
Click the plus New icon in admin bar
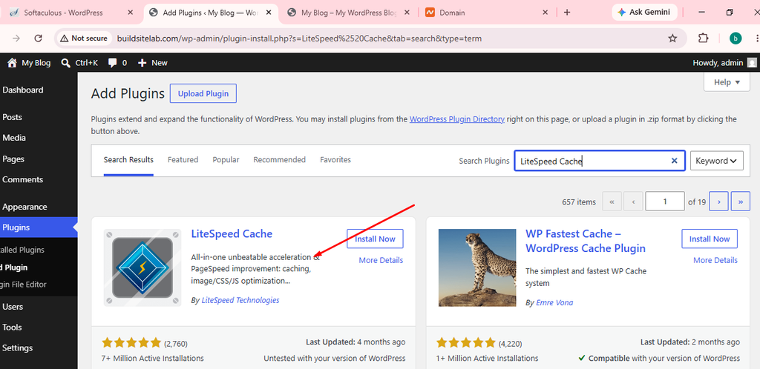pos(142,63)
